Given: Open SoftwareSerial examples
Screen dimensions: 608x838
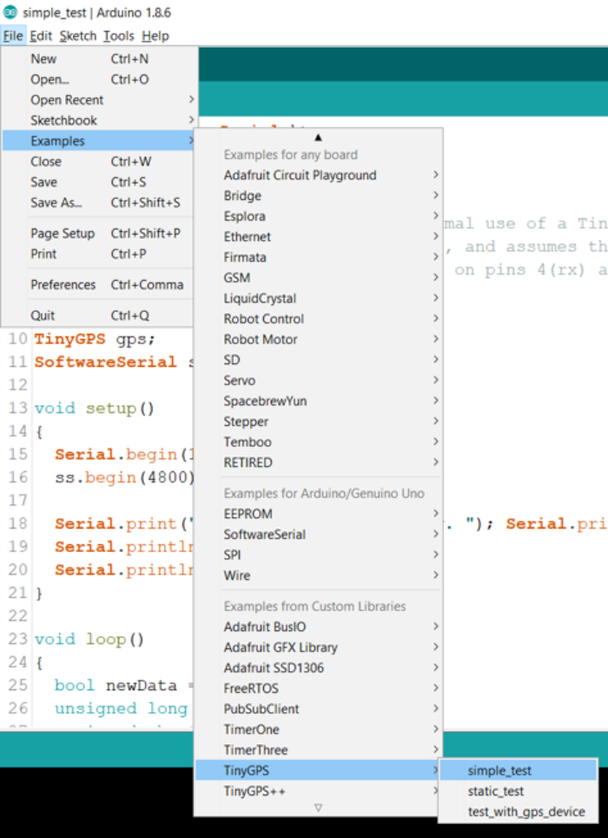Looking at the screenshot, I should [x=318, y=535].
